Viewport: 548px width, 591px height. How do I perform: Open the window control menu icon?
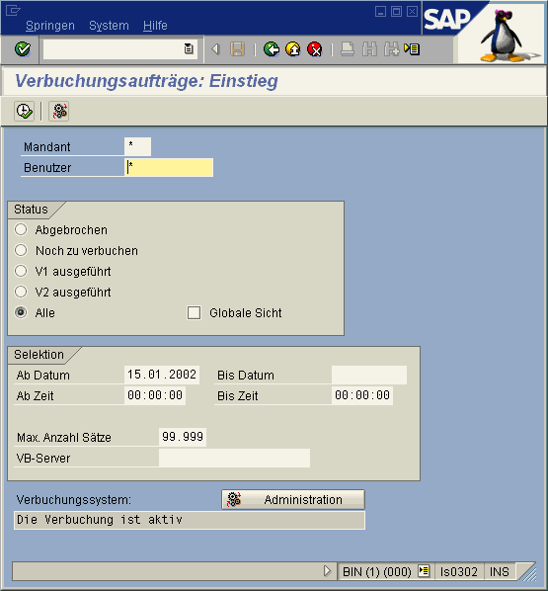[x=13, y=10]
